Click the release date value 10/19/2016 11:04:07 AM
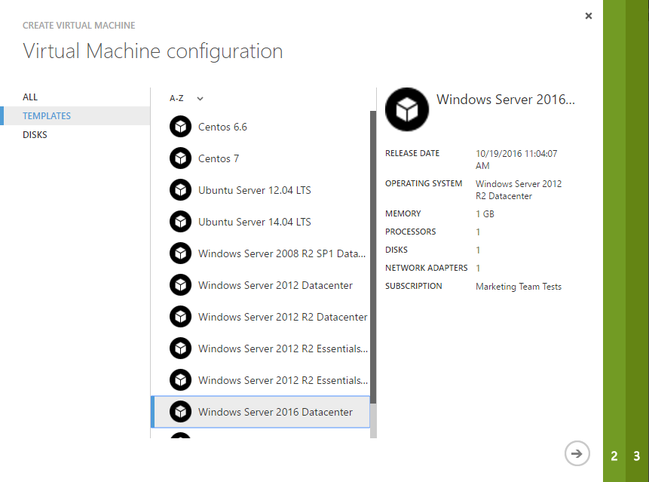The width and height of the screenshot is (649, 482). click(516, 159)
